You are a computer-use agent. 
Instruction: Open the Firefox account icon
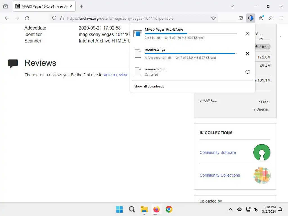tap(261, 18)
